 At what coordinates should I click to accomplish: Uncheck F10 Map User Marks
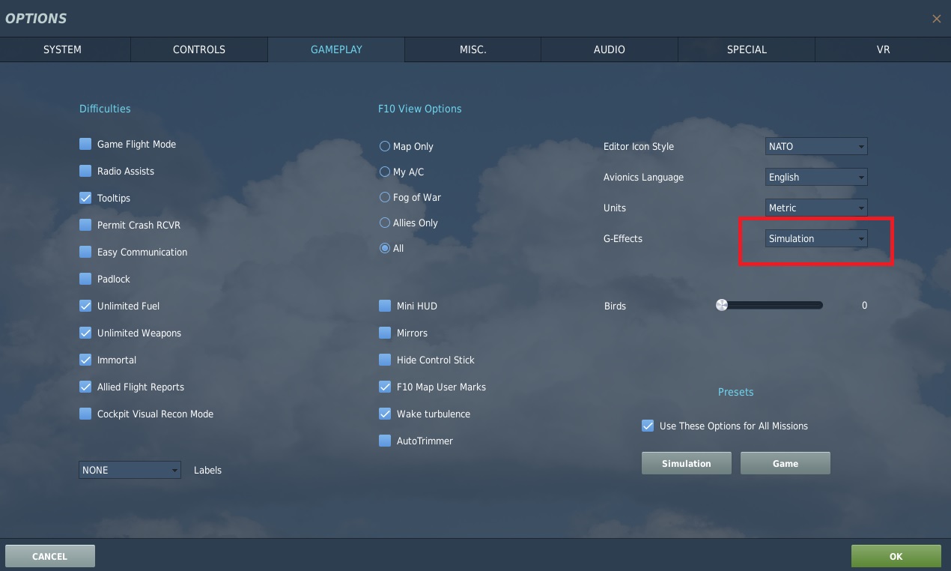point(385,387)
